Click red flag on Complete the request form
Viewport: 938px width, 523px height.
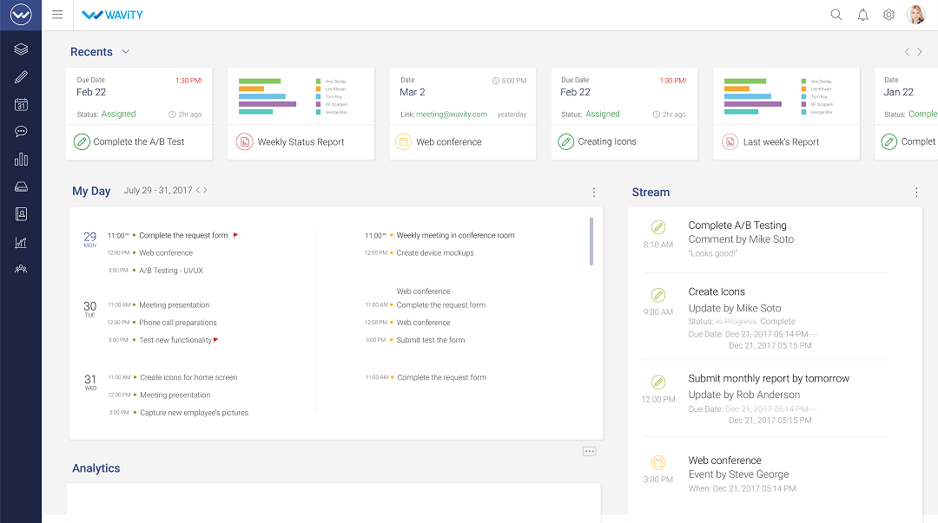pyautogui.click(x=235, y=235)
